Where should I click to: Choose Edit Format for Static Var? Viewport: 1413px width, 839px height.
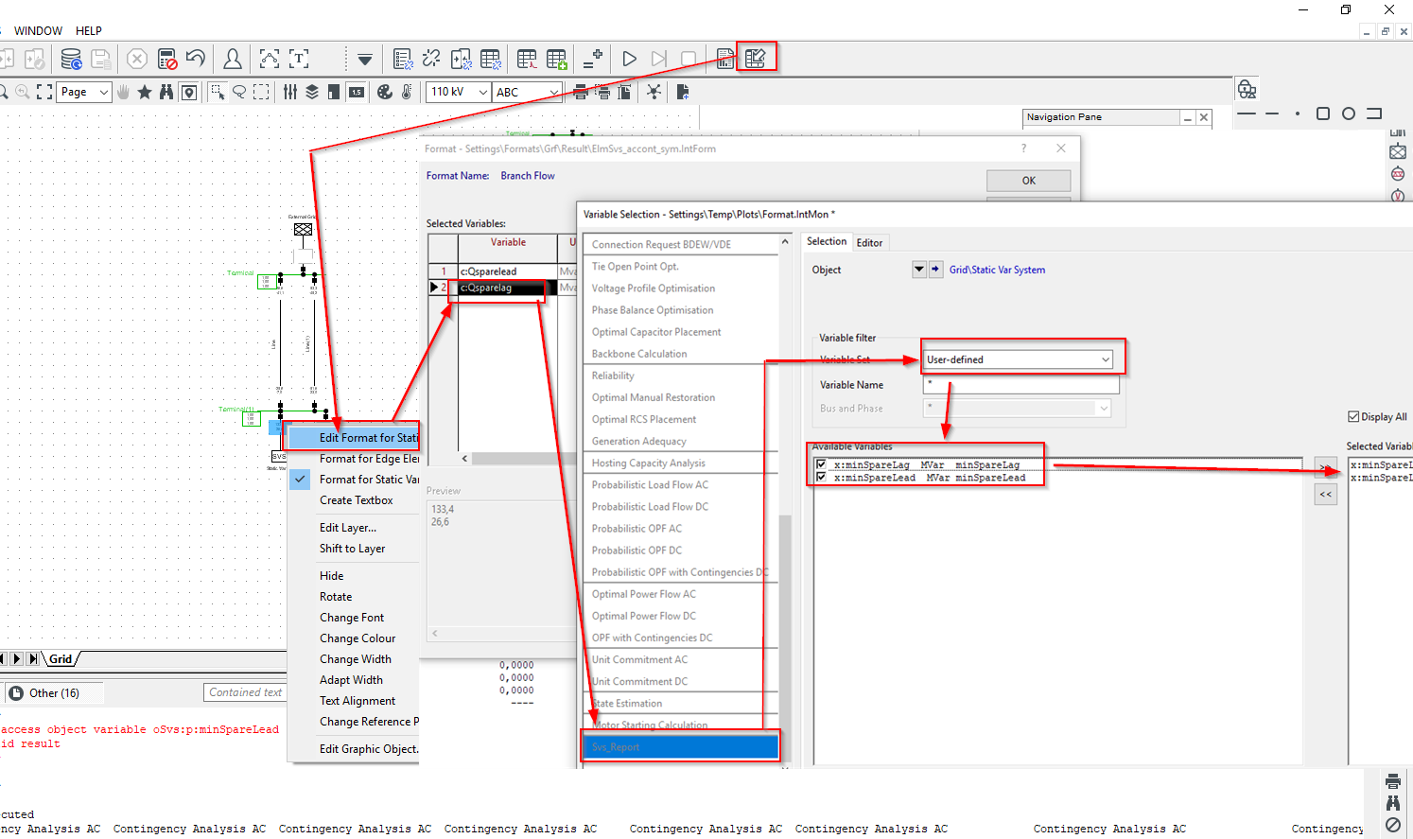coord(355,438)
